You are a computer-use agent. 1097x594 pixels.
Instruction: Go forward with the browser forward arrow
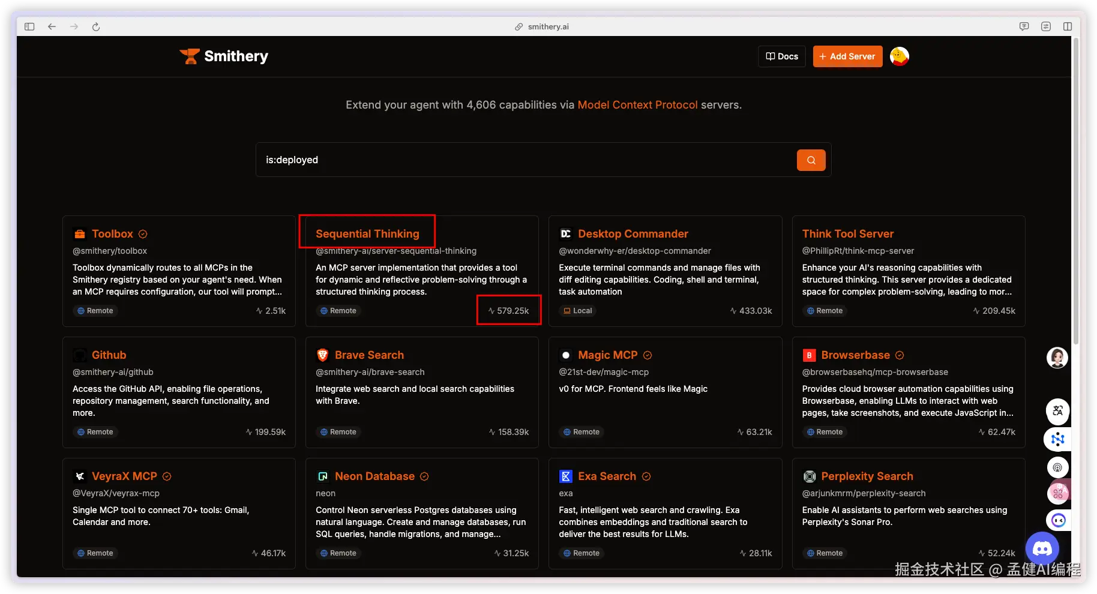tap(74, 26)
